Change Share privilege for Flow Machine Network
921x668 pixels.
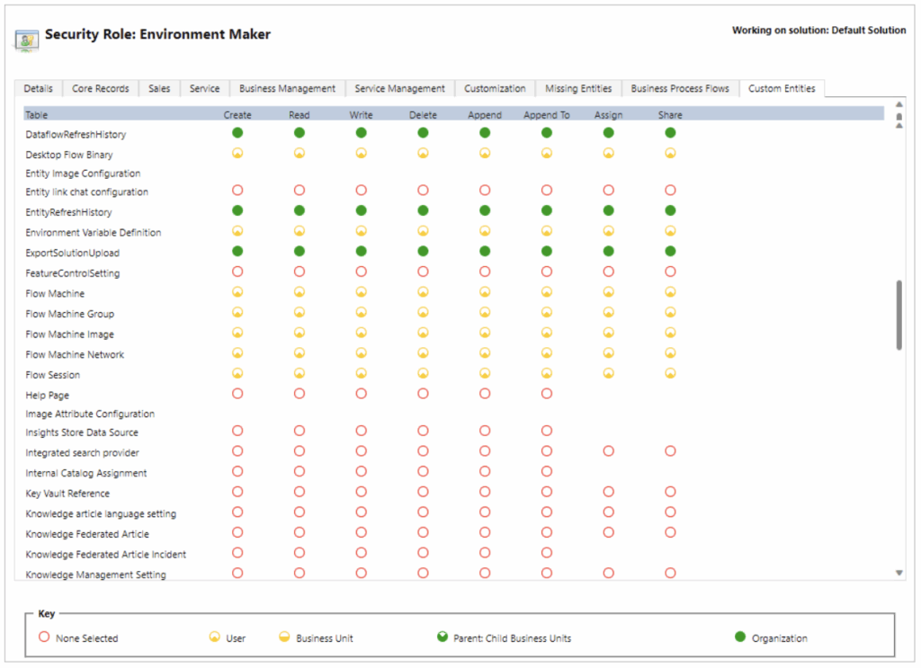pos(670,352)
